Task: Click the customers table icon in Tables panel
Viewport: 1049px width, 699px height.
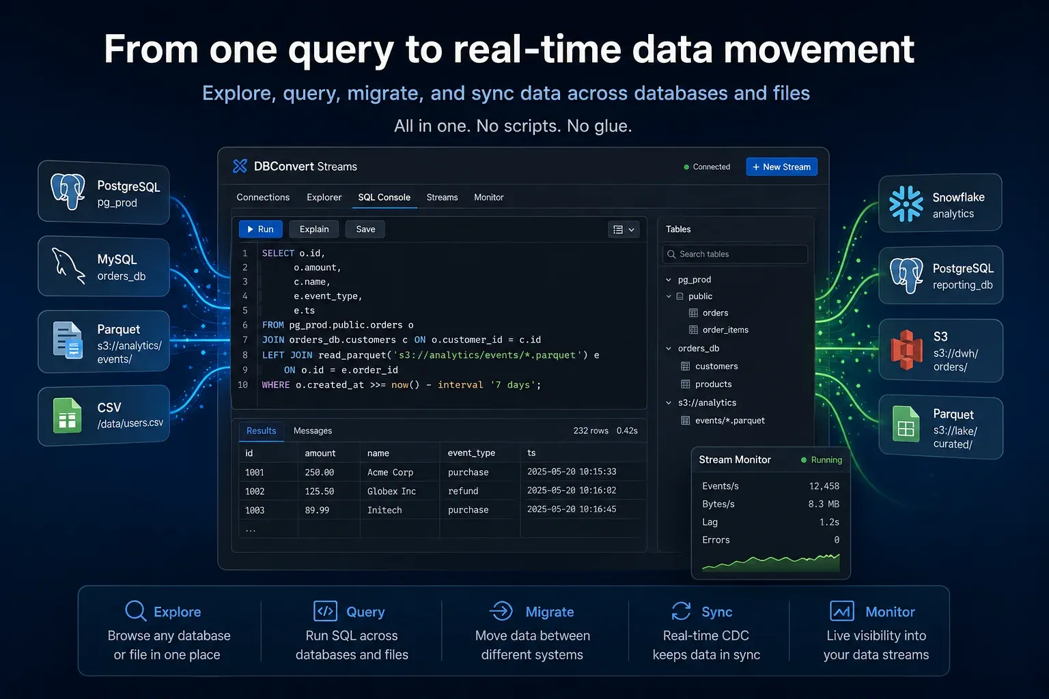Action: pos(686,366)
